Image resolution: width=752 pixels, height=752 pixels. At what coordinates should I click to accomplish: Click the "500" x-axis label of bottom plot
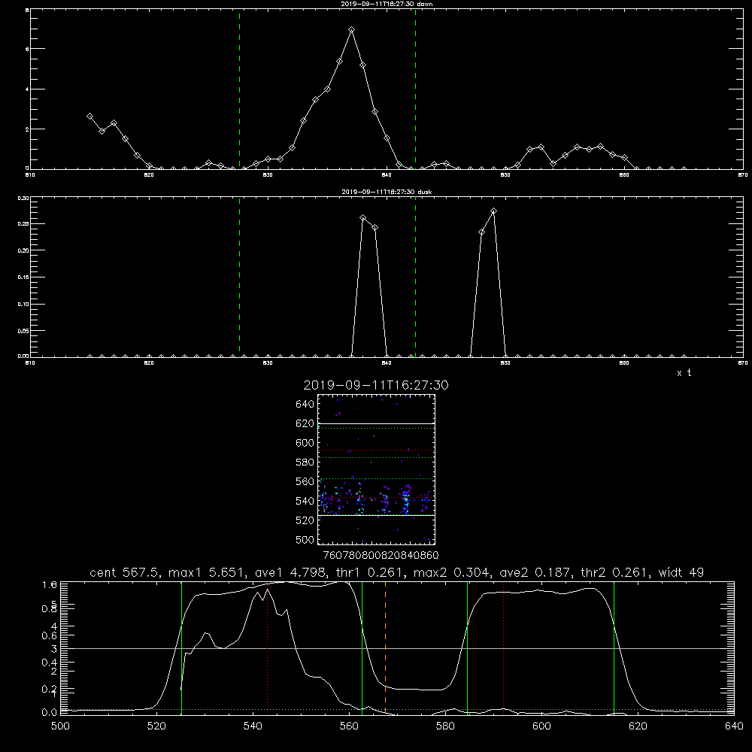(x=60, y=726)
